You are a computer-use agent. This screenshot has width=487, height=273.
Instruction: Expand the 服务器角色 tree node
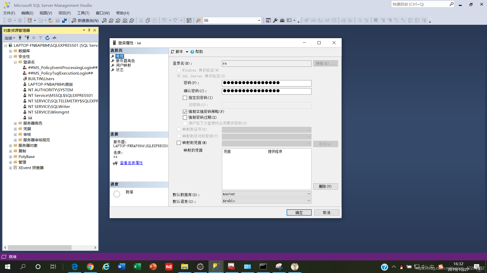15,123
